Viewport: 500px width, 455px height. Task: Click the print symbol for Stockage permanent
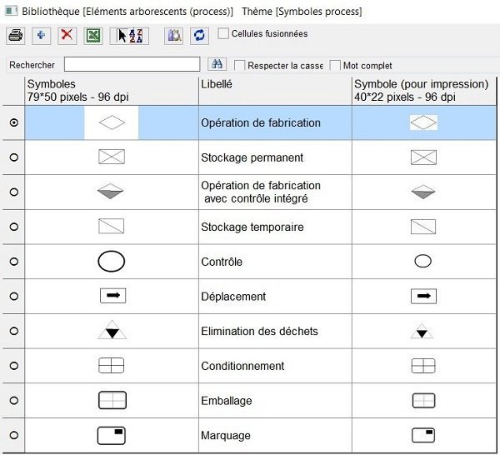(x=423, y=157)
